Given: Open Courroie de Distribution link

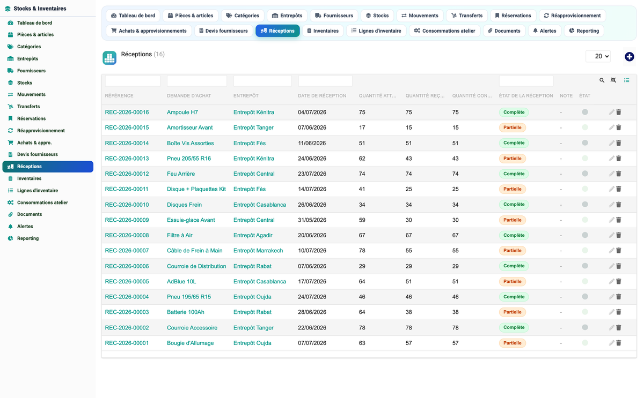Looking at the screenshot, I should (196, 266).
